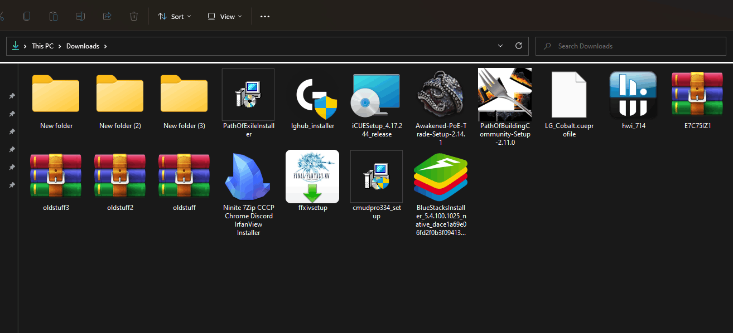Select the ffxivsetup thumbnail
733x333 pixels.
312,177
